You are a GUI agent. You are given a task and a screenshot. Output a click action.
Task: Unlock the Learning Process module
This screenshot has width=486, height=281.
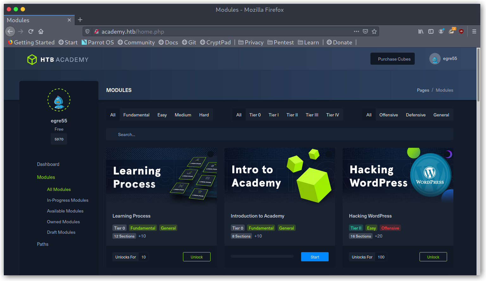(197, 257)
